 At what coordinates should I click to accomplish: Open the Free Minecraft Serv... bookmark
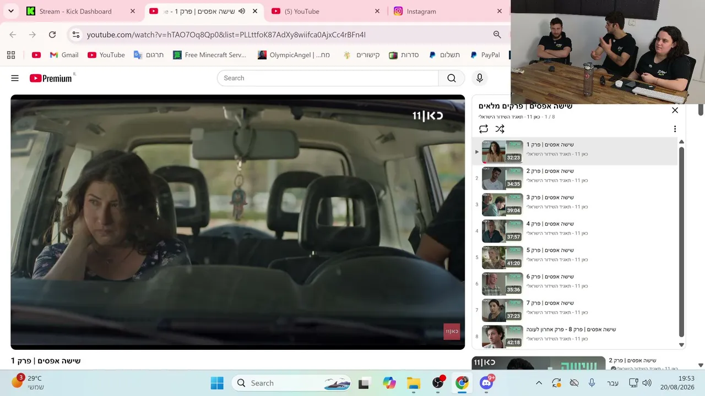pyautogui.click(x=210, y=55)
